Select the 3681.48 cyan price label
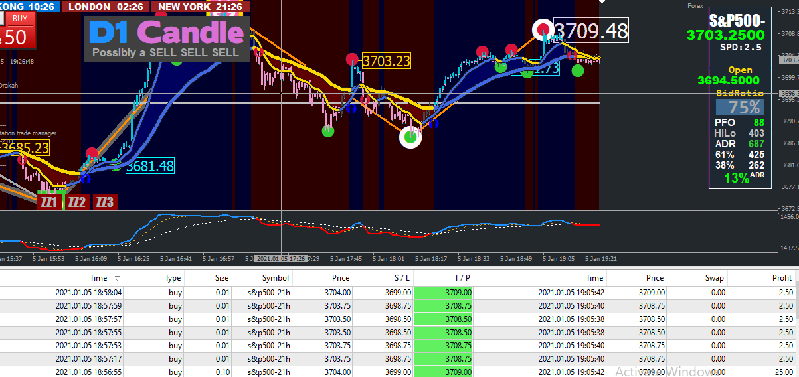799x377 pixels. 149,166
